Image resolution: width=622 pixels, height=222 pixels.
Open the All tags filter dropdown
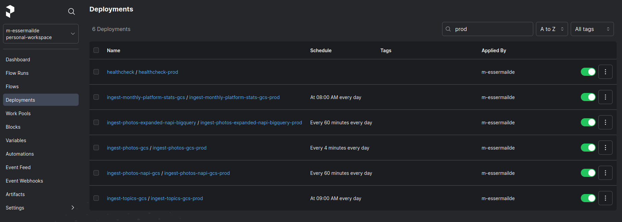pos(592,29)
